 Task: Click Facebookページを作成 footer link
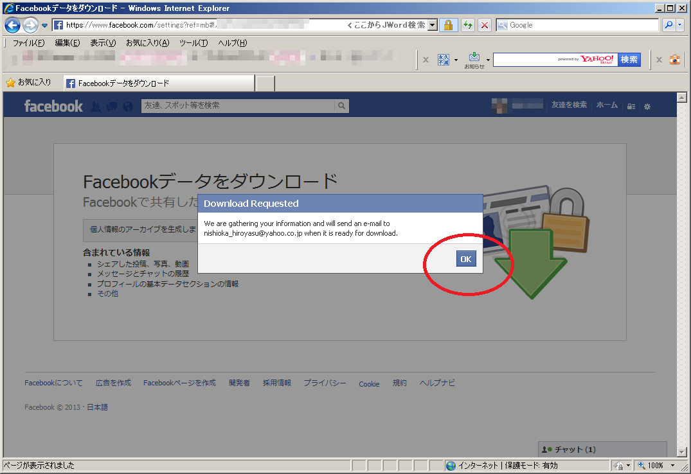click(x=179, y=383)
